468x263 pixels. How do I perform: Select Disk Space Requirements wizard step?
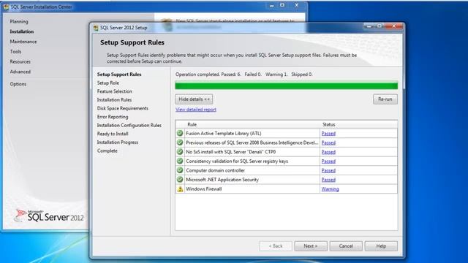(123, 108)
